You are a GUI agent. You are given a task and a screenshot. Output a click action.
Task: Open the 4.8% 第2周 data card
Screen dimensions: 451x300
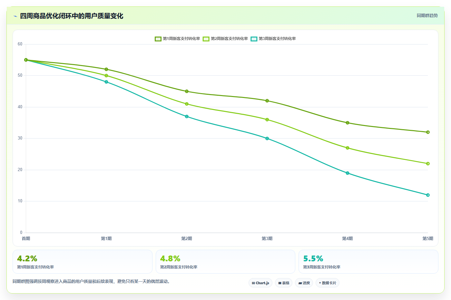[225, 262]
